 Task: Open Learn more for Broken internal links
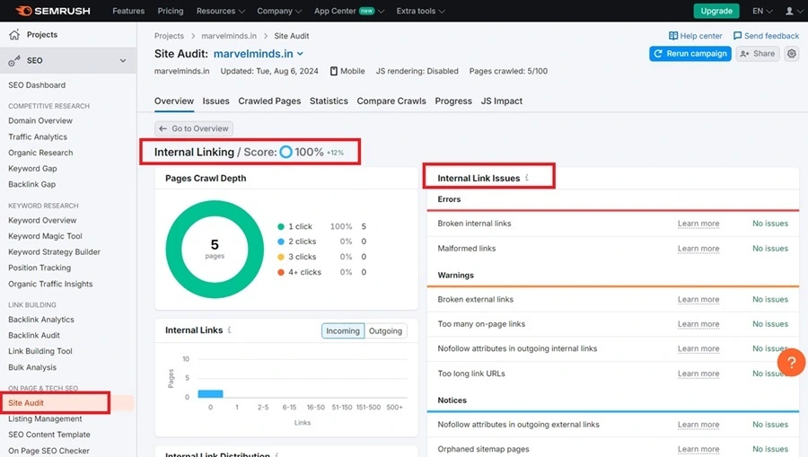[x=698, y=224]
